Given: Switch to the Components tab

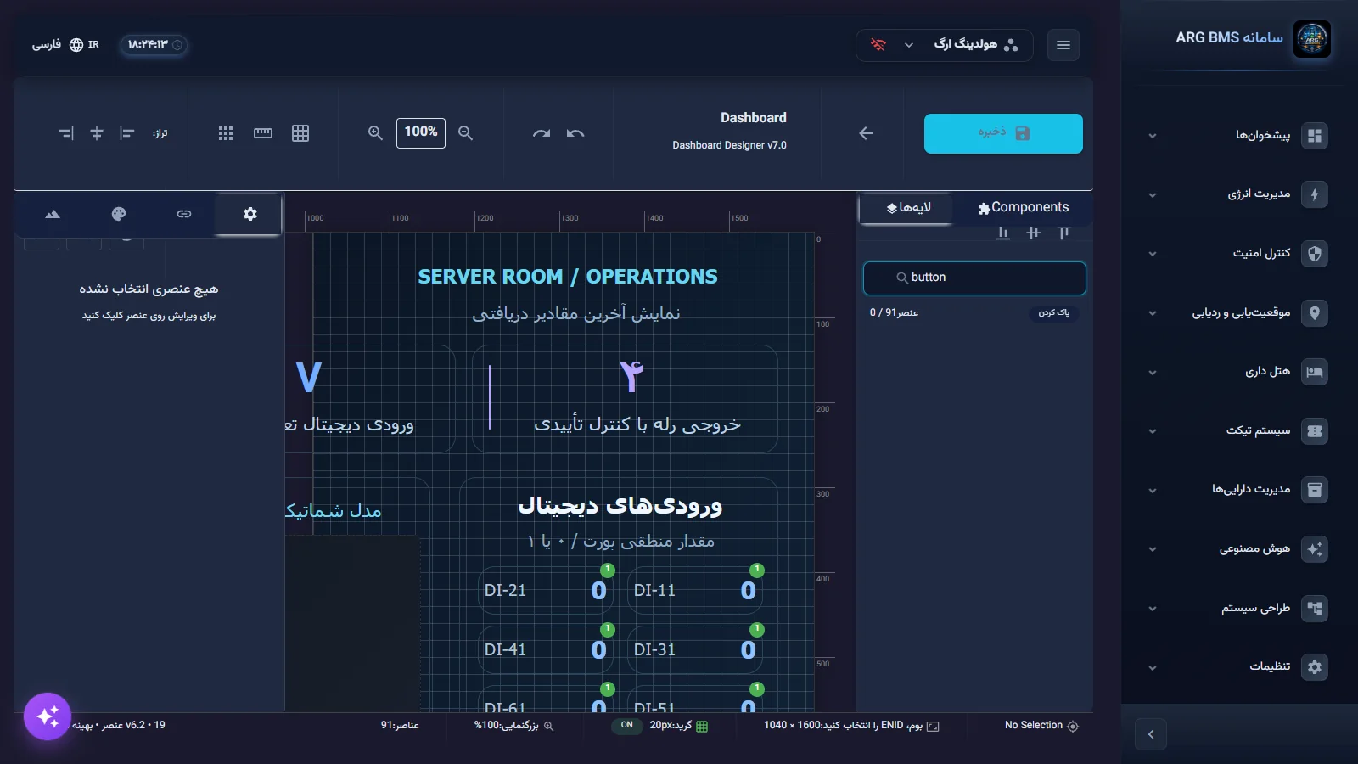Looking at the screenshot, I should (1023, 208).
